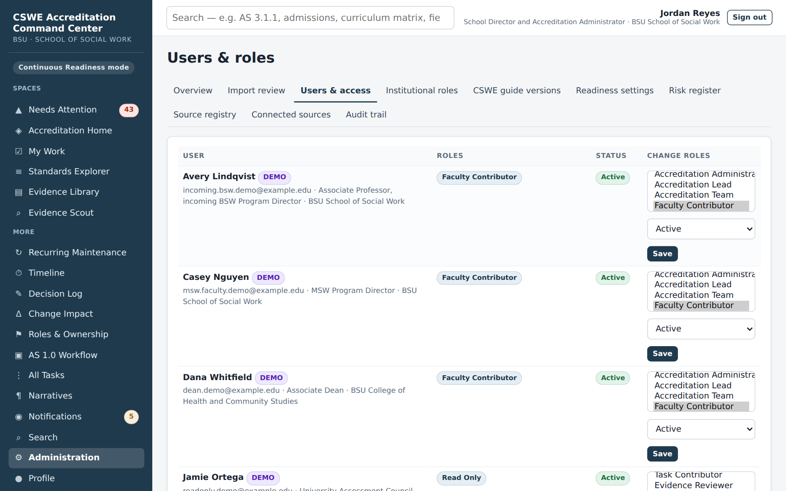Open Needs Attention warning icon

(18, 110)
